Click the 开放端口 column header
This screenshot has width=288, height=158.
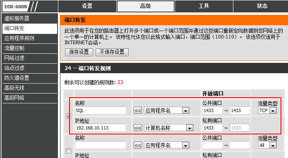coord(213,94)
